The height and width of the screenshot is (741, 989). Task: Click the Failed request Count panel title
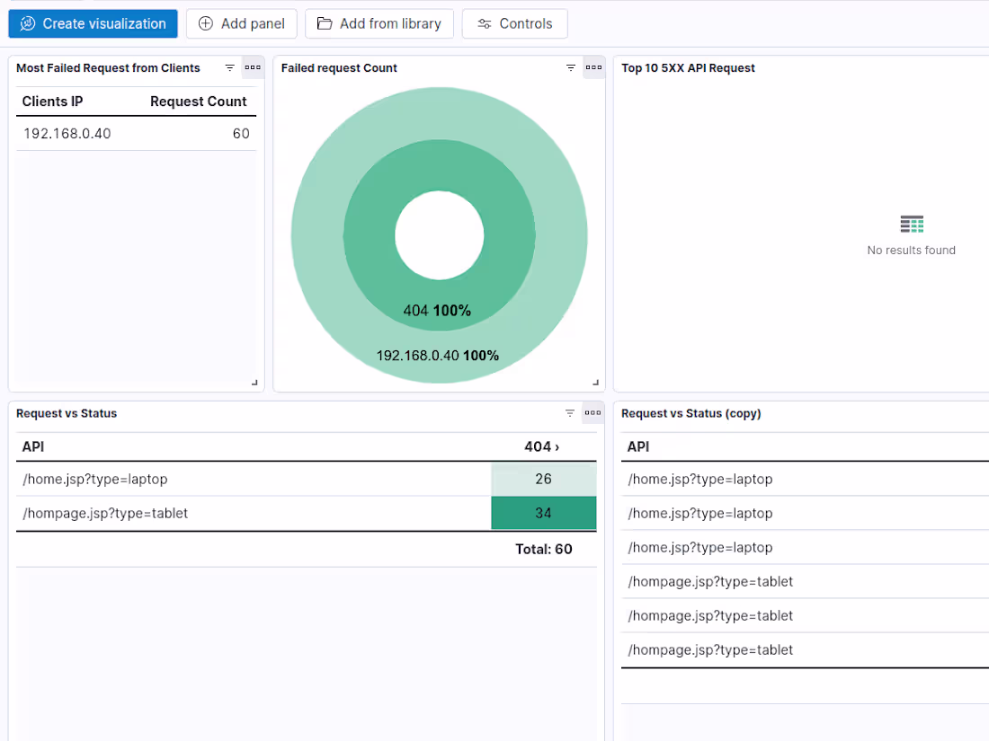(339, 68)
